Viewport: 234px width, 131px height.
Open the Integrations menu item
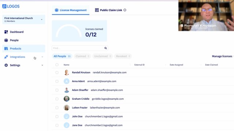point(23,57)
